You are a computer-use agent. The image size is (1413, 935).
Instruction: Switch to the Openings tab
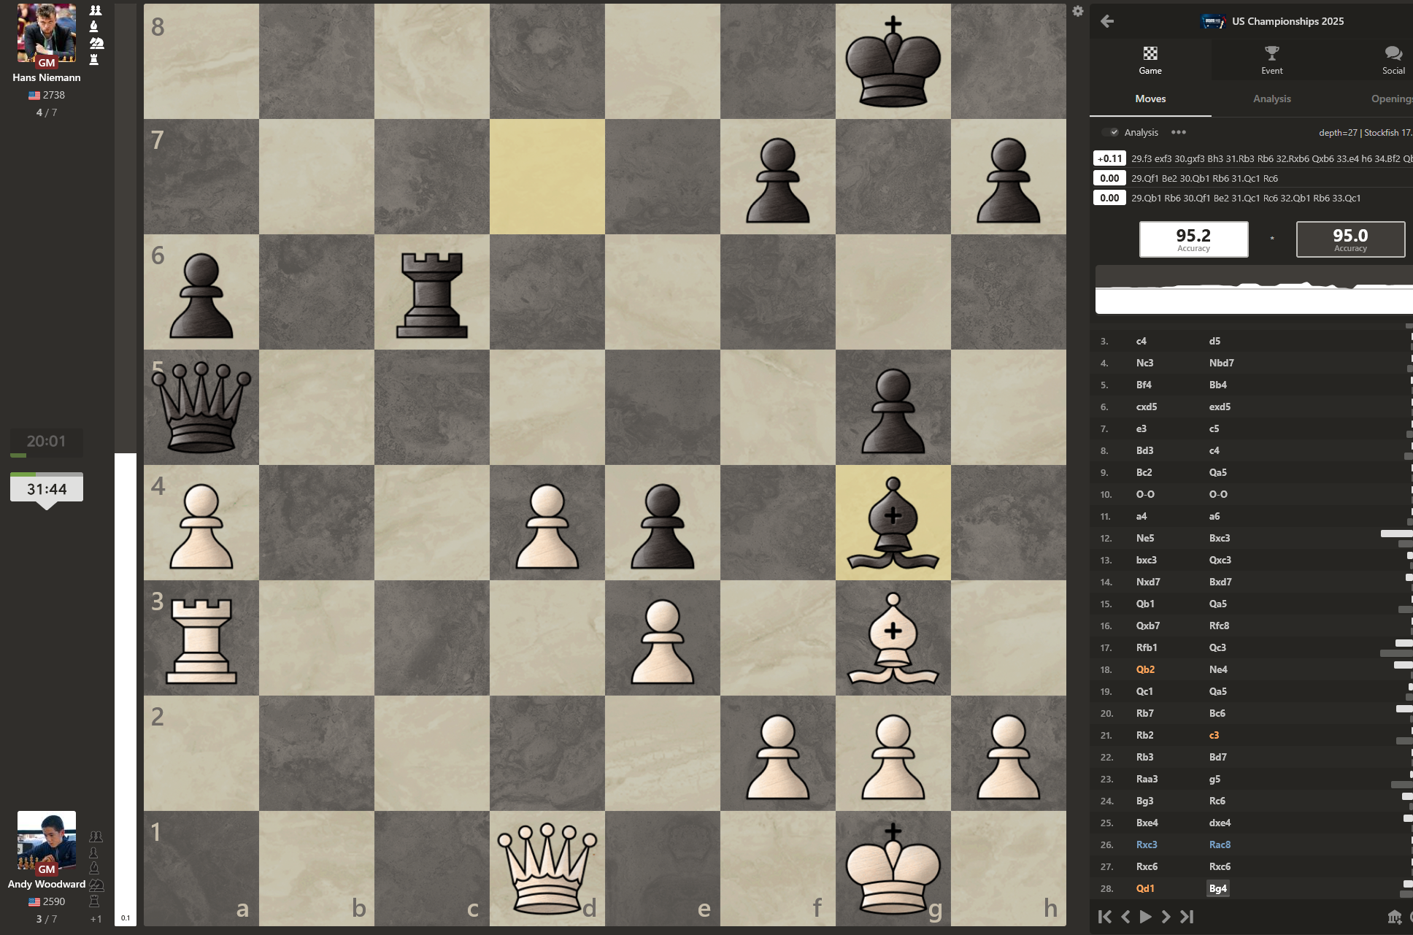point(1390,99)
